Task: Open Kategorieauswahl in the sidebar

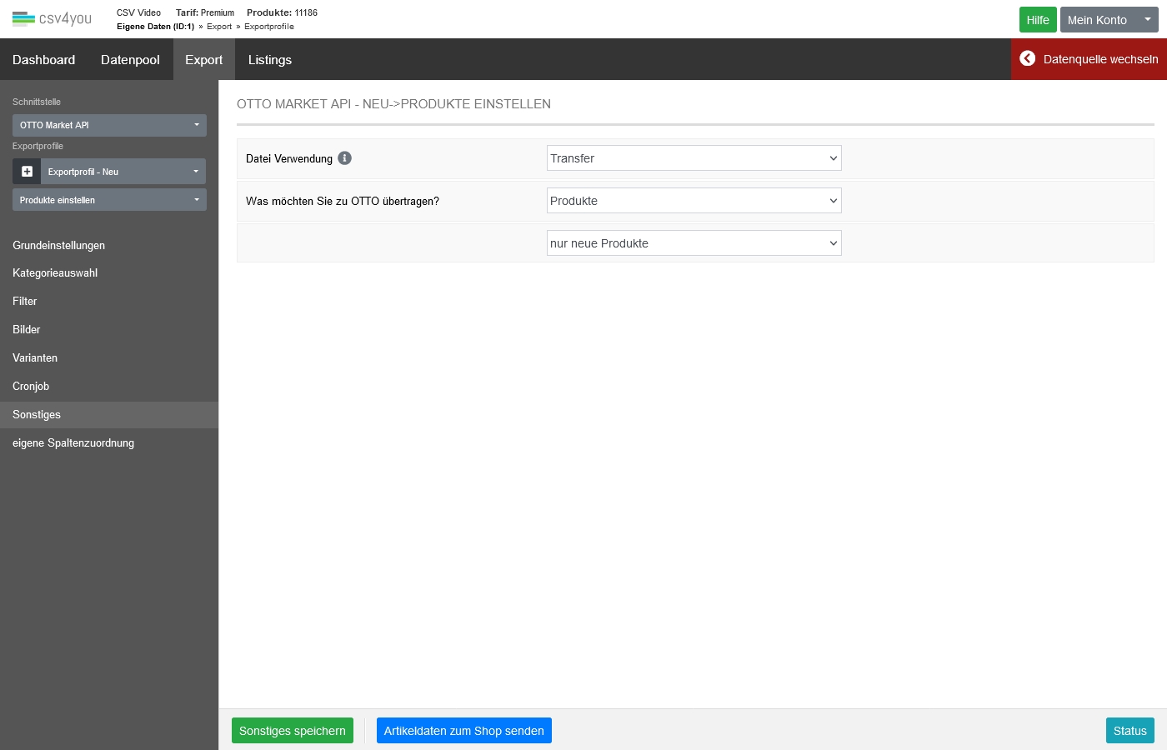Action: pos(55,273)
